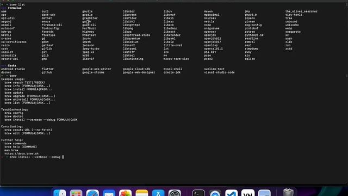The height and width of the screenshot is (196, 348).
Task: Open Photos from the Dock
Action: coord(126,193)
